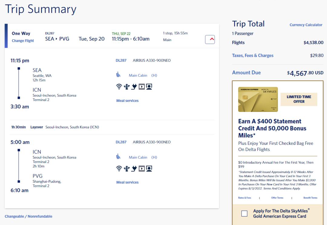
Task: Click the personal screen icon on the SEA–ICN segment
Action: [x=149, y=87]
